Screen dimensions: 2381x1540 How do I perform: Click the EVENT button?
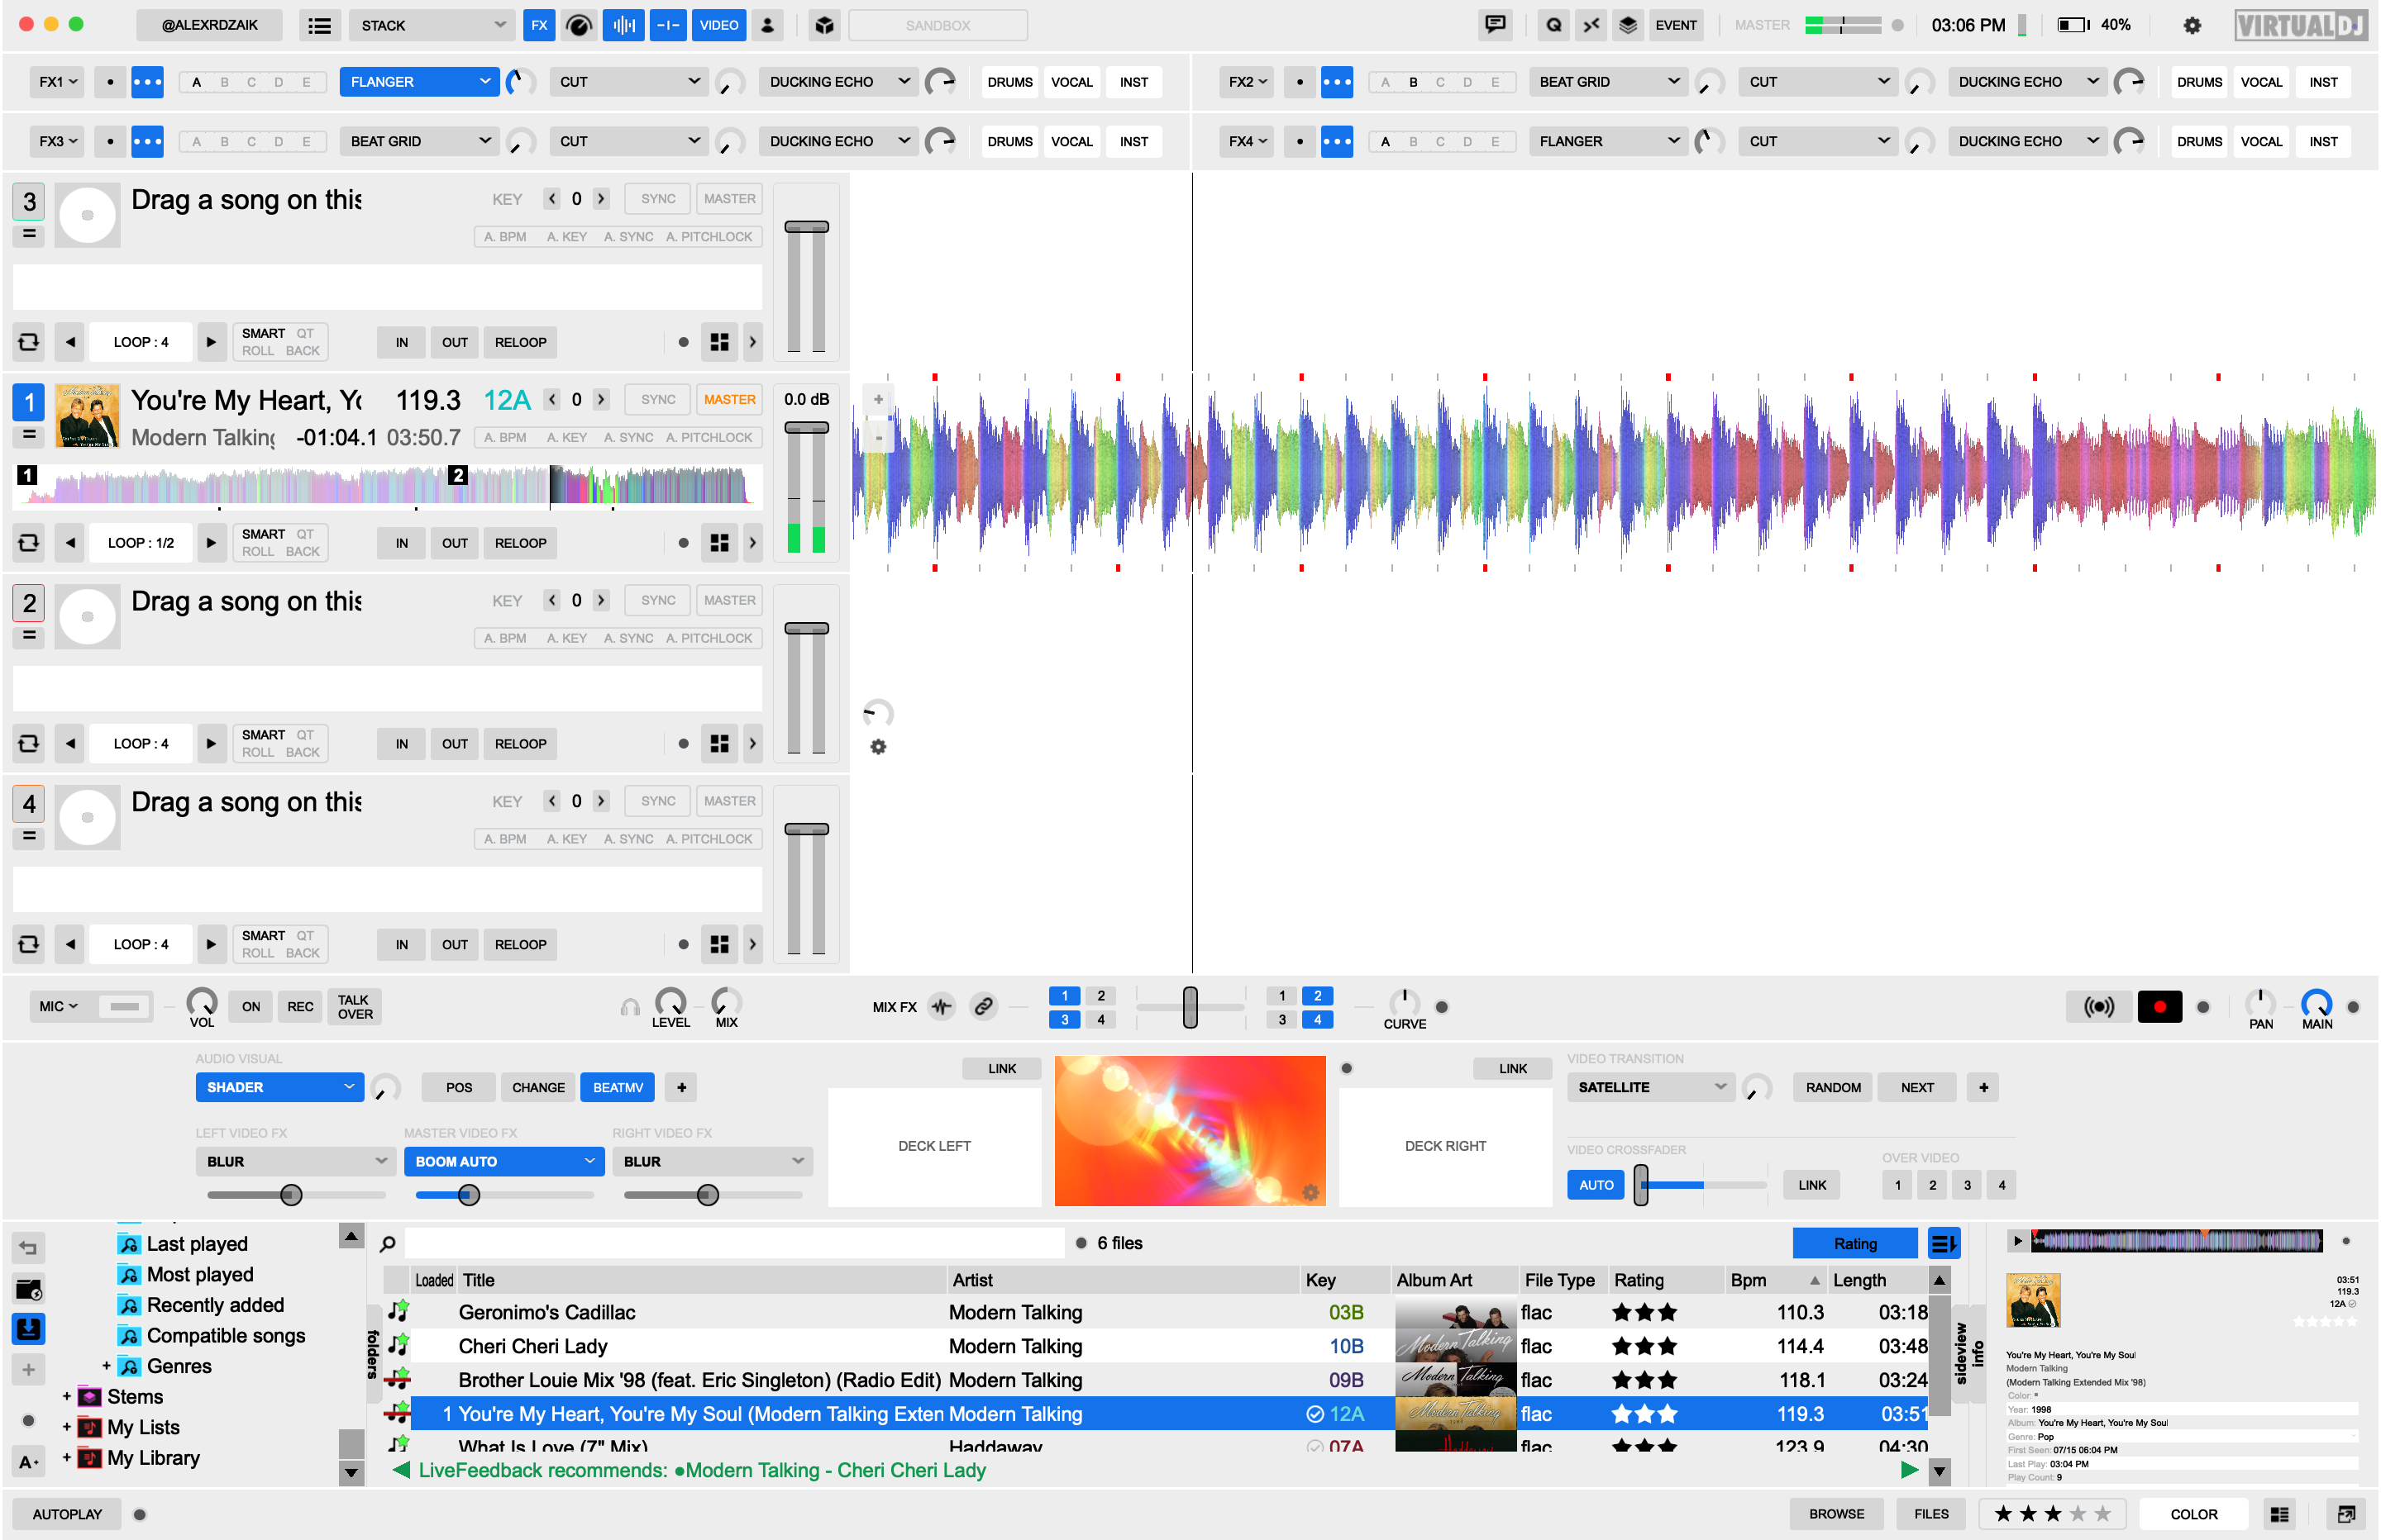[x=1676, y=25]
